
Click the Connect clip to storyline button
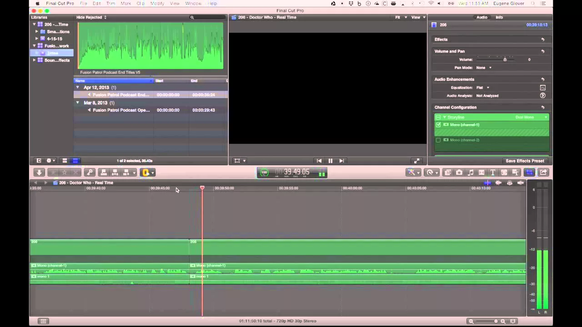[x=104, y=173]
